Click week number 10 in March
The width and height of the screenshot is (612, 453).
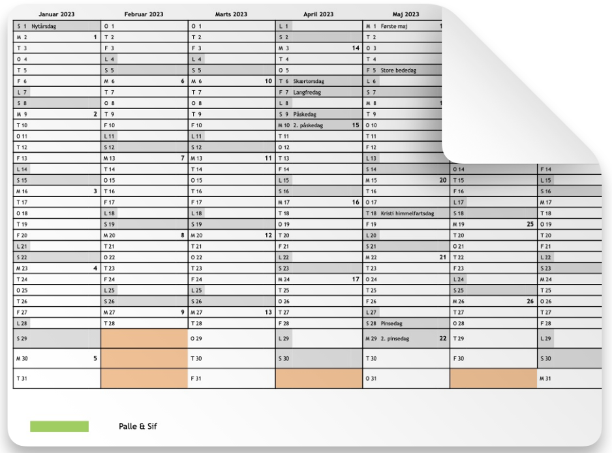point(268,81)
